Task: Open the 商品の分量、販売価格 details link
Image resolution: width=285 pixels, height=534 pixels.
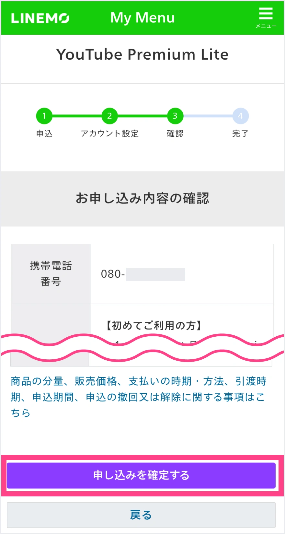Action: pyautogui.click(x=139, y=397)
